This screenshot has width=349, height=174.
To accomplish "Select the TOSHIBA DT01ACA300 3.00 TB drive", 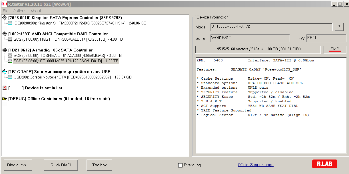I will click(x=67, y=55).
